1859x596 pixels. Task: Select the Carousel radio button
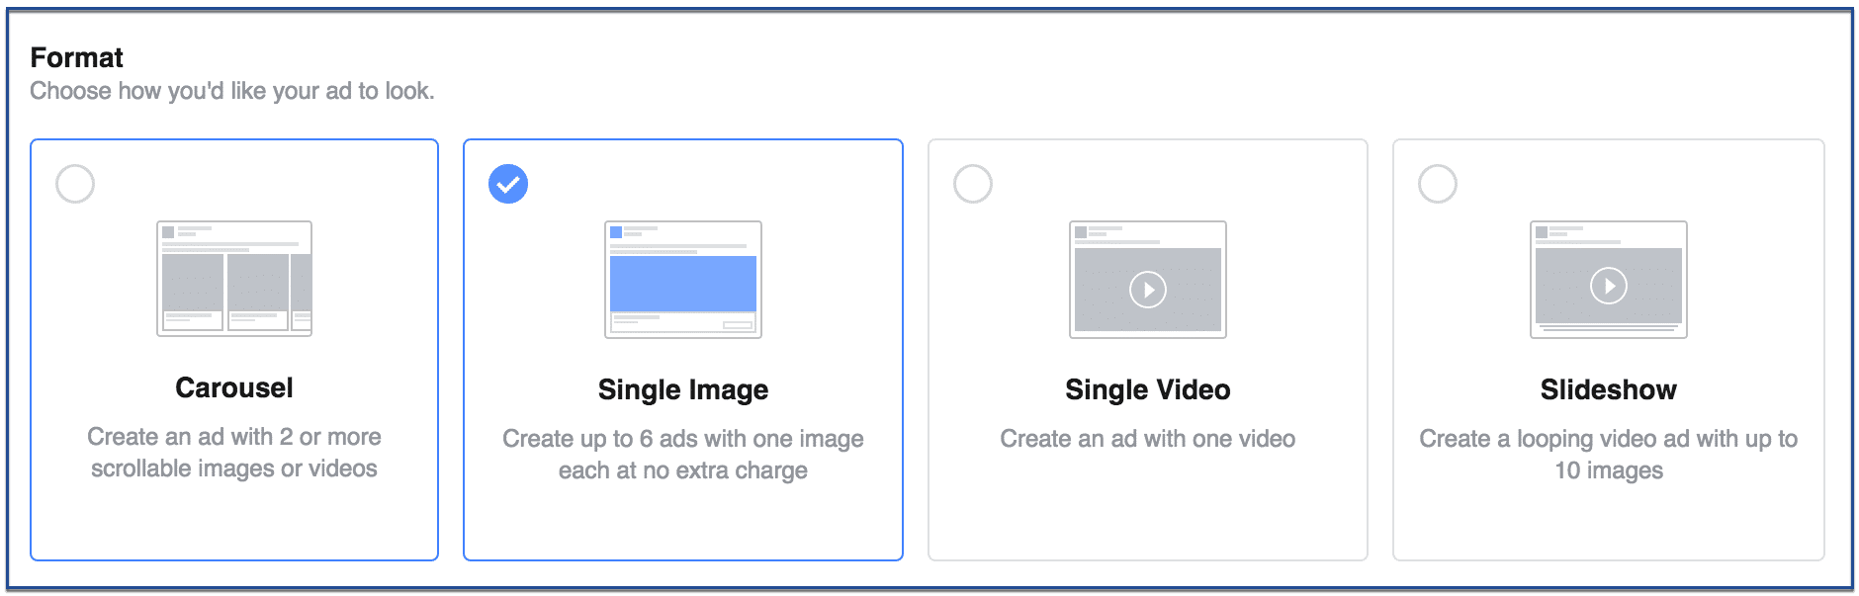[75, 184]
